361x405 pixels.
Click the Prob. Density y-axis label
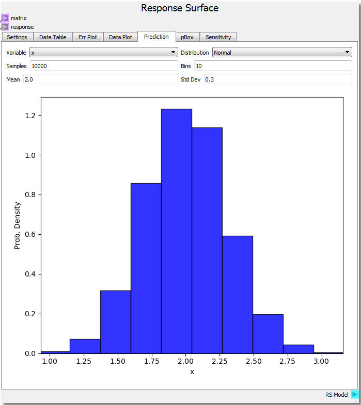point(17,225)
